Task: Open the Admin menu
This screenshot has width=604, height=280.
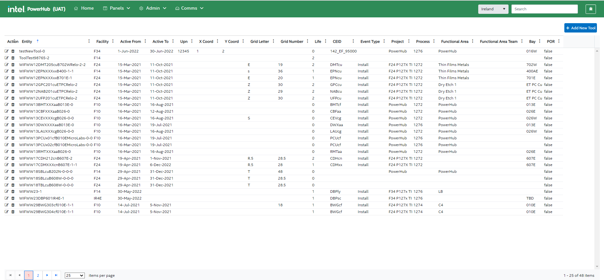Action: [153, 8]
